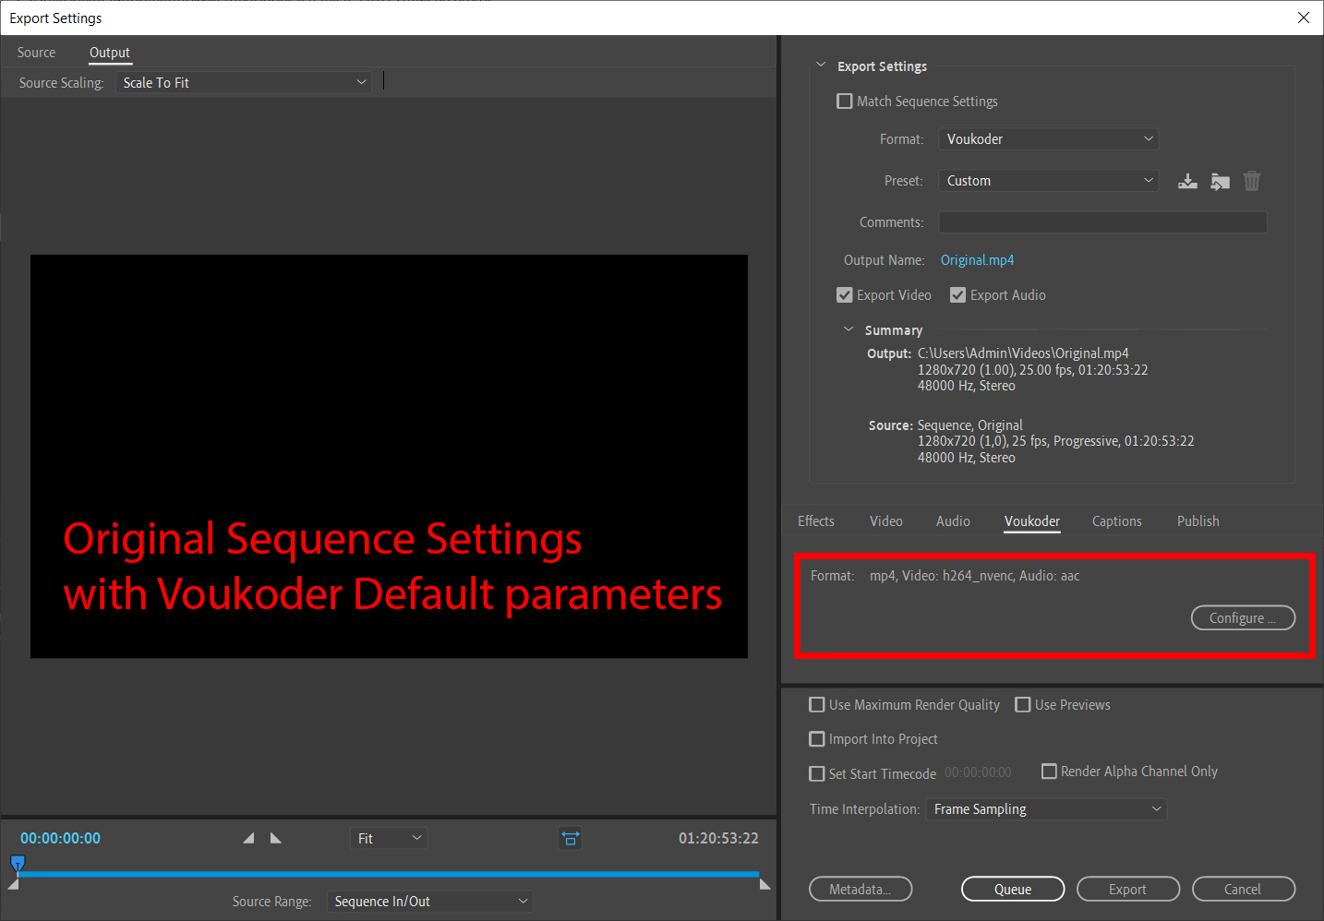Enable Match Sequence Settings checkbox
Viewport: 1324px width, 921px height.
(x=845, y=102)
